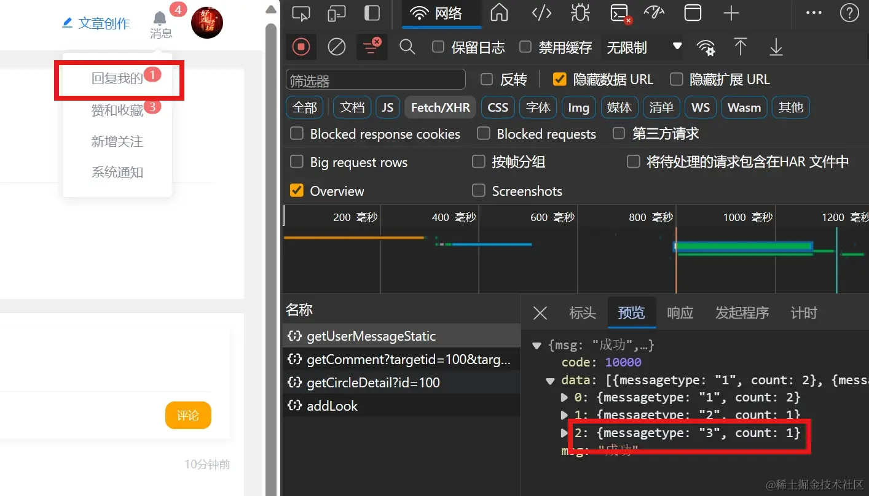
Task: Open the Application window icon tab
Action: [693, 13]
